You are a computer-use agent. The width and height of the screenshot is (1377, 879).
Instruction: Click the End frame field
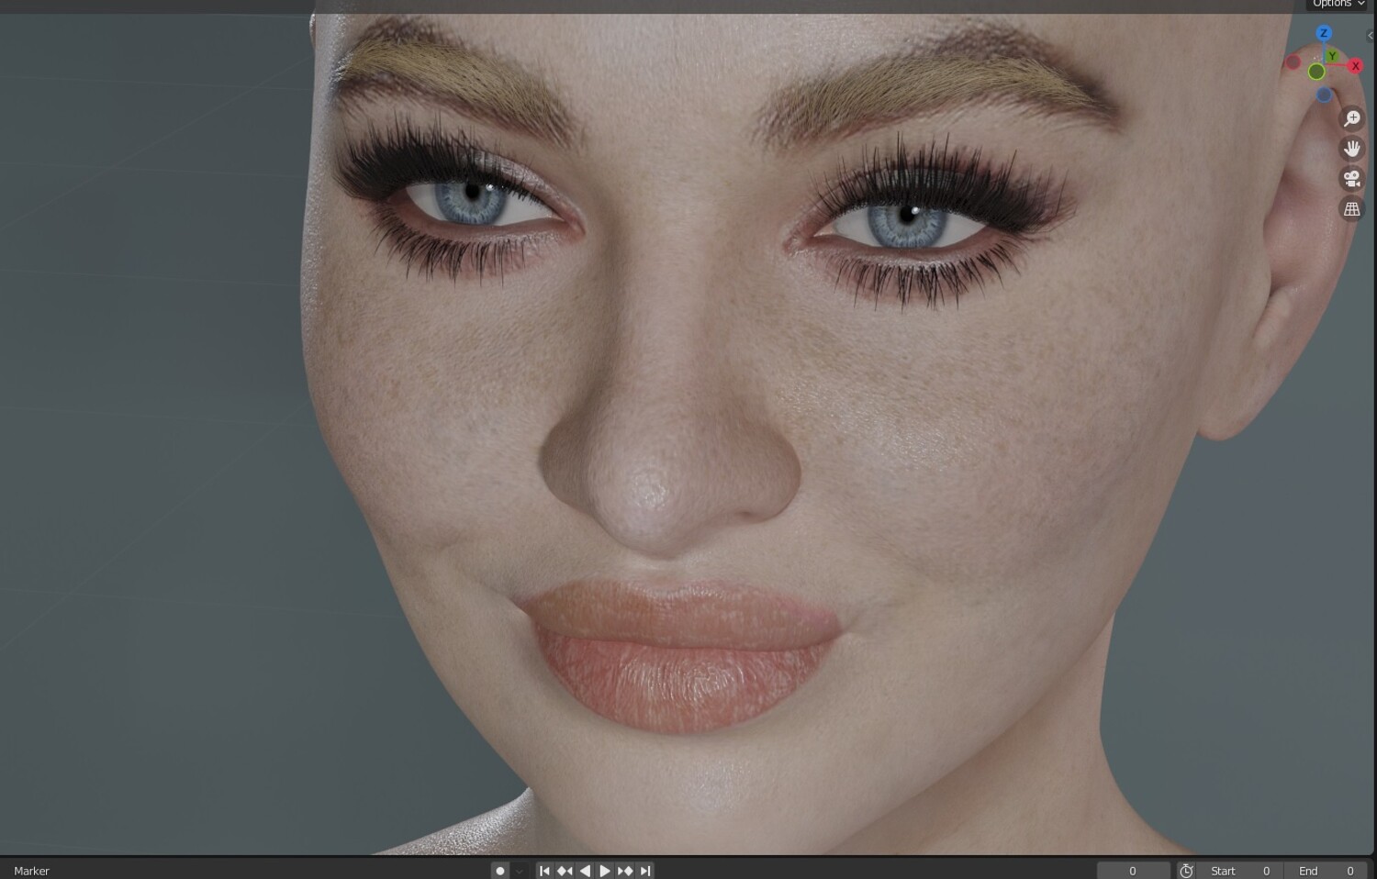point(1326,871)
